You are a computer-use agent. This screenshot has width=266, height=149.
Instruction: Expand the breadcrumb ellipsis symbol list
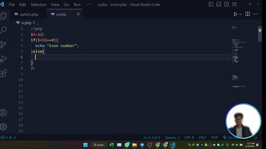pos(37,23)
